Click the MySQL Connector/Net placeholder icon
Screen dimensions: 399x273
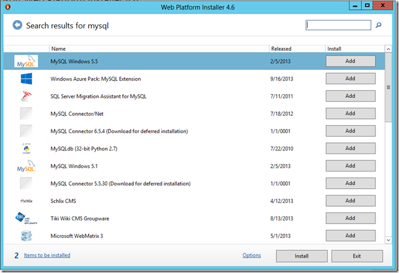(x=26, y=113)
